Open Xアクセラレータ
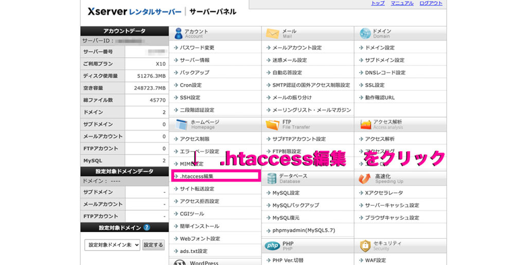The width and height of the screenshot is (527, 265). click(x=384, y=193)
